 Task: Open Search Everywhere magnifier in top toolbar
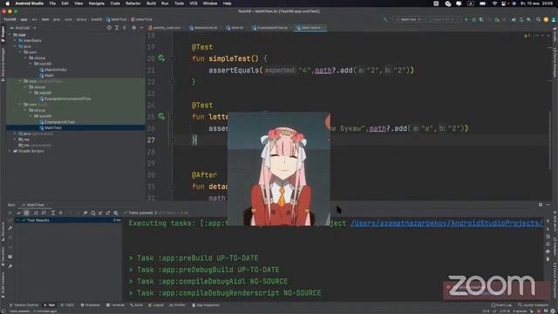(x=539, y=19)
